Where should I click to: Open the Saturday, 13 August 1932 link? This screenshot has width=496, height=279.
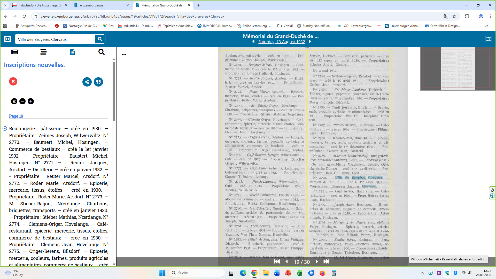pyautogui.click(x=282, y=42)
